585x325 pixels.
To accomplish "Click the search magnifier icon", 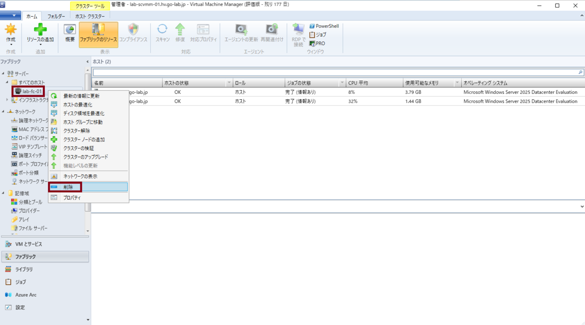I will (x=580, y=72).
